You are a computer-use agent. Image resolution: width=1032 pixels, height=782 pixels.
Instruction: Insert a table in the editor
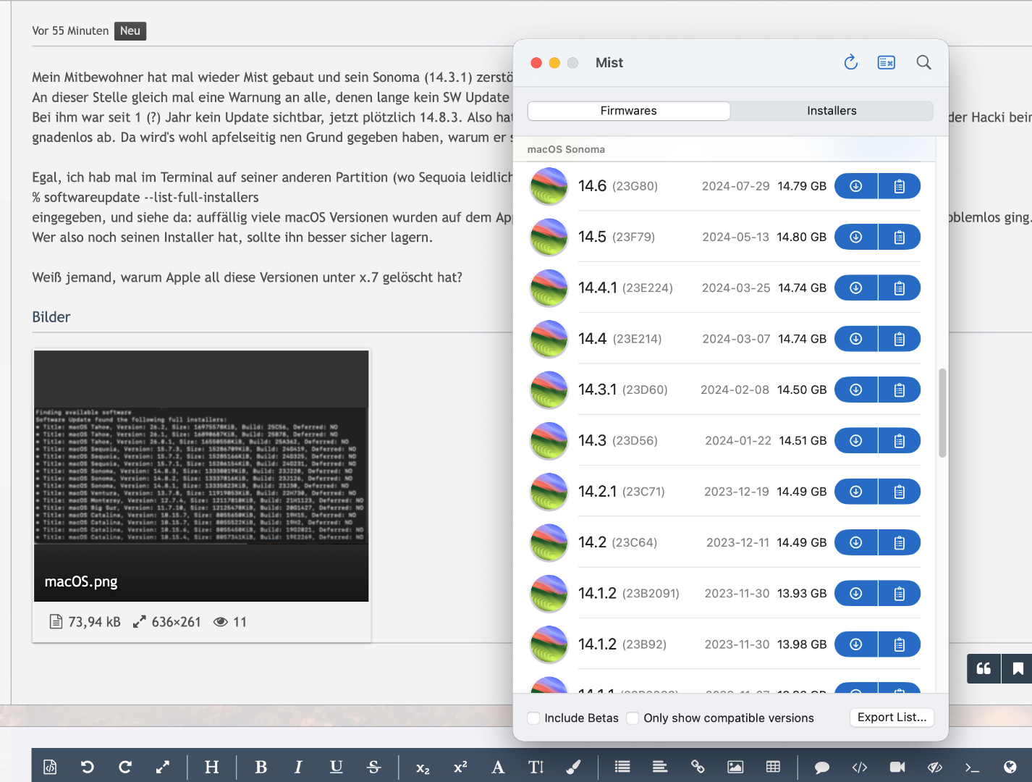773,767
